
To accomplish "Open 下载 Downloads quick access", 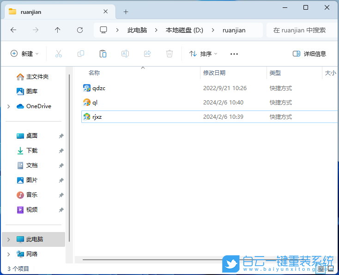I will (x=27, y=150).
